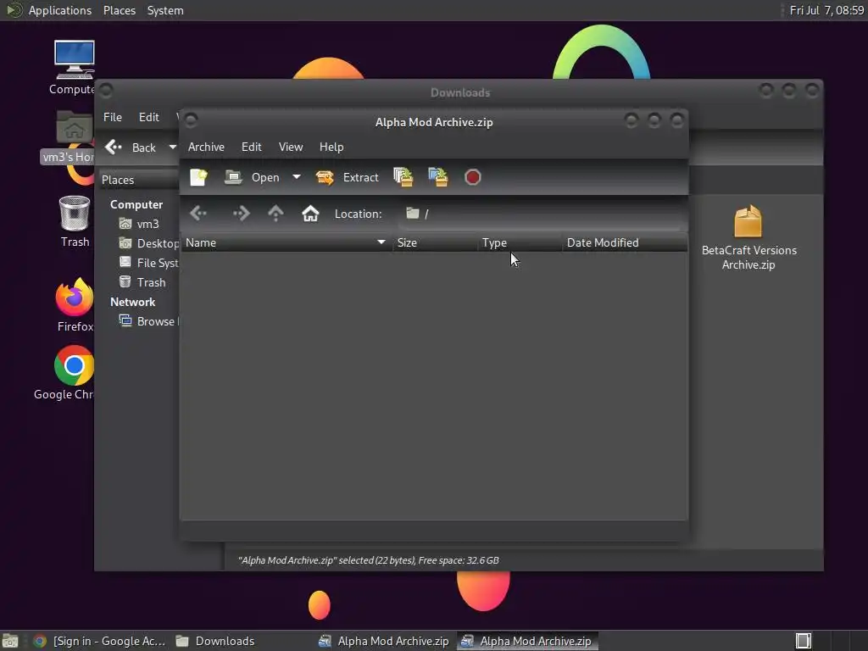Open the File menu in Downloads window
The height and width of the screenshot is (651, 868).
coord(113,117)
